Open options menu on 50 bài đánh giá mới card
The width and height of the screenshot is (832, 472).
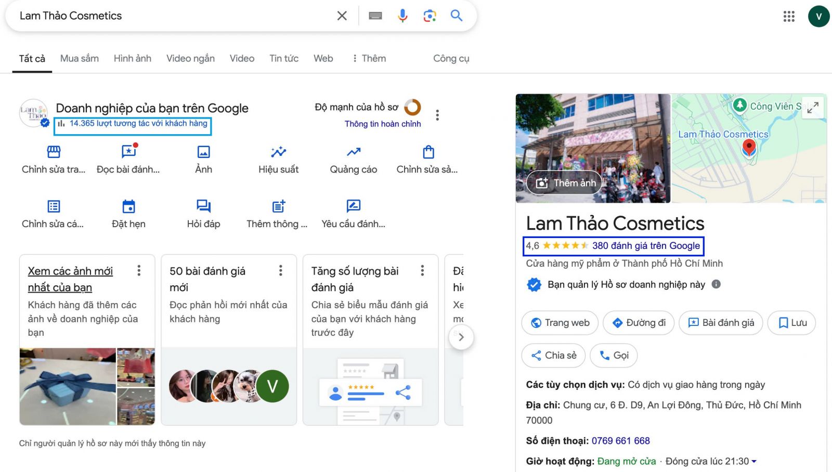point(281,270)
